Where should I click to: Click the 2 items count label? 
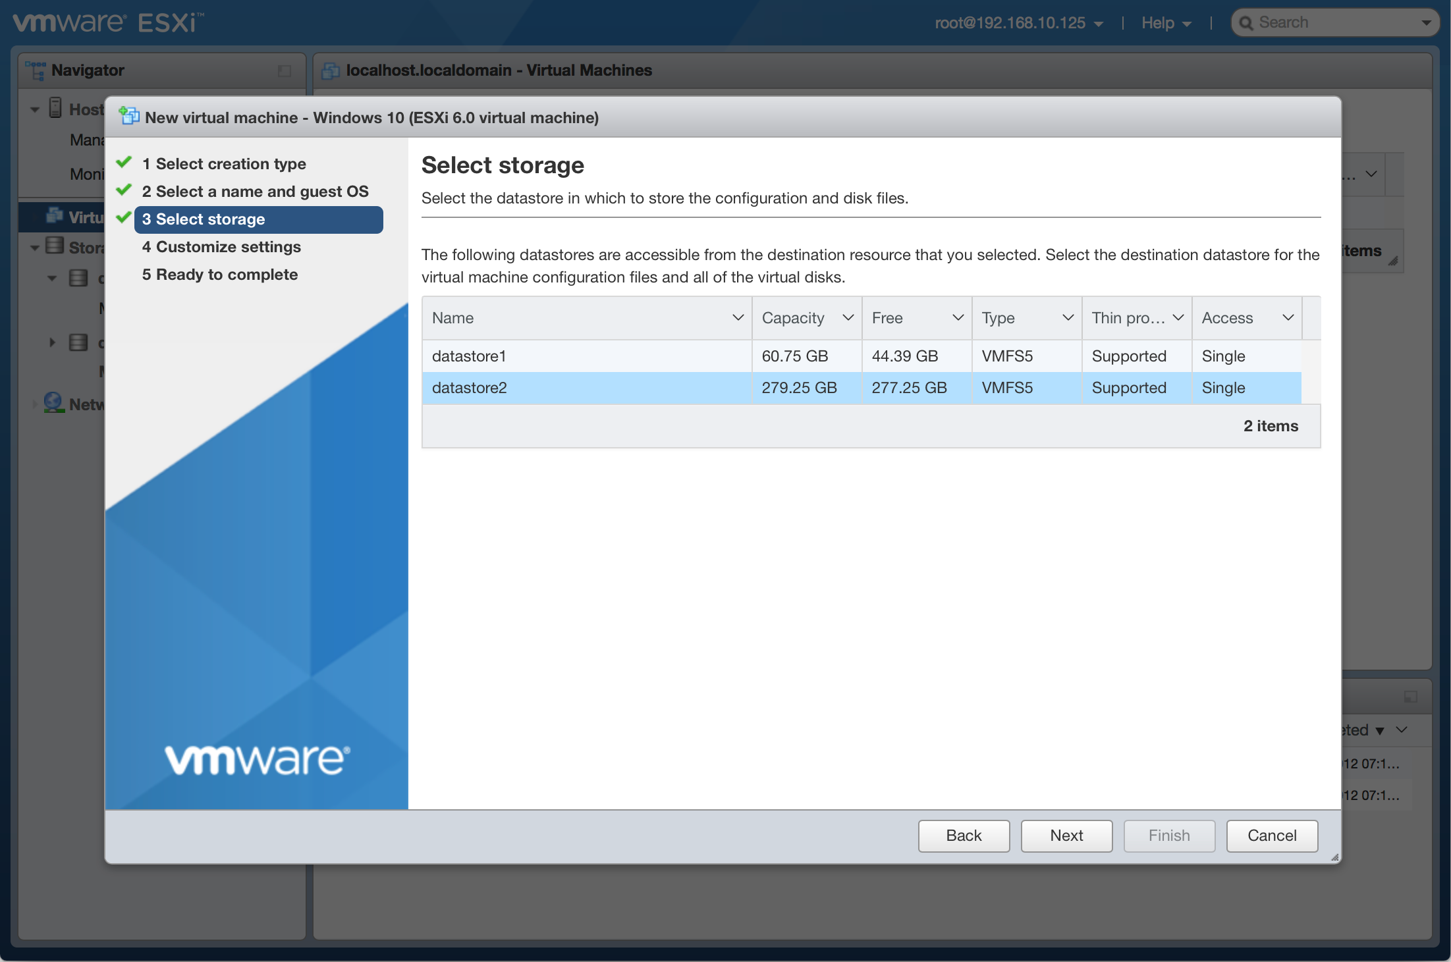point(1271,426)
